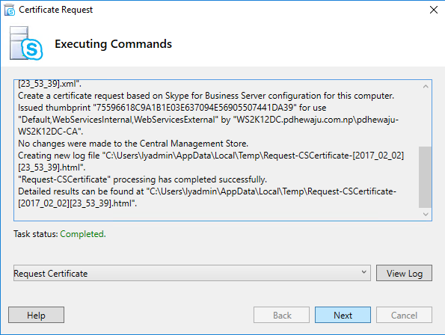
Task: Click the green Completed status text
Action: tap(83, 234)
